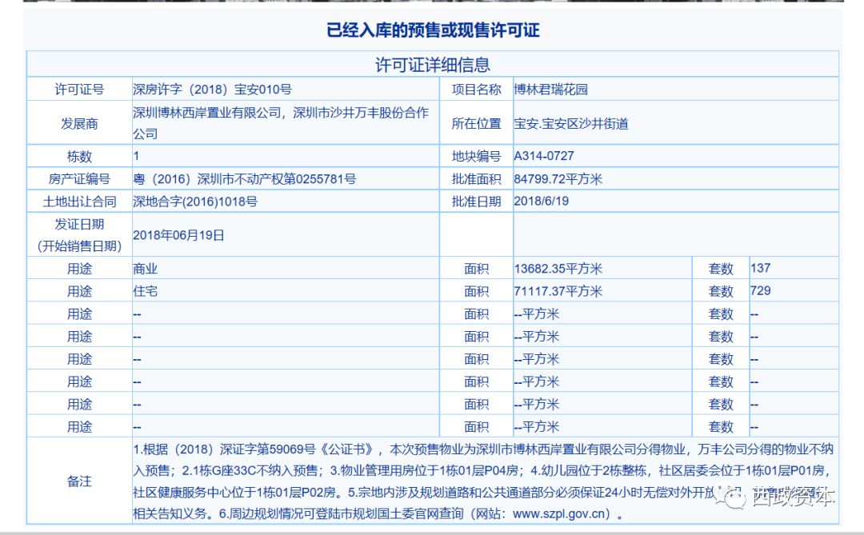
Task: Click approval date 2018/6/19
Action: point(541,201)
